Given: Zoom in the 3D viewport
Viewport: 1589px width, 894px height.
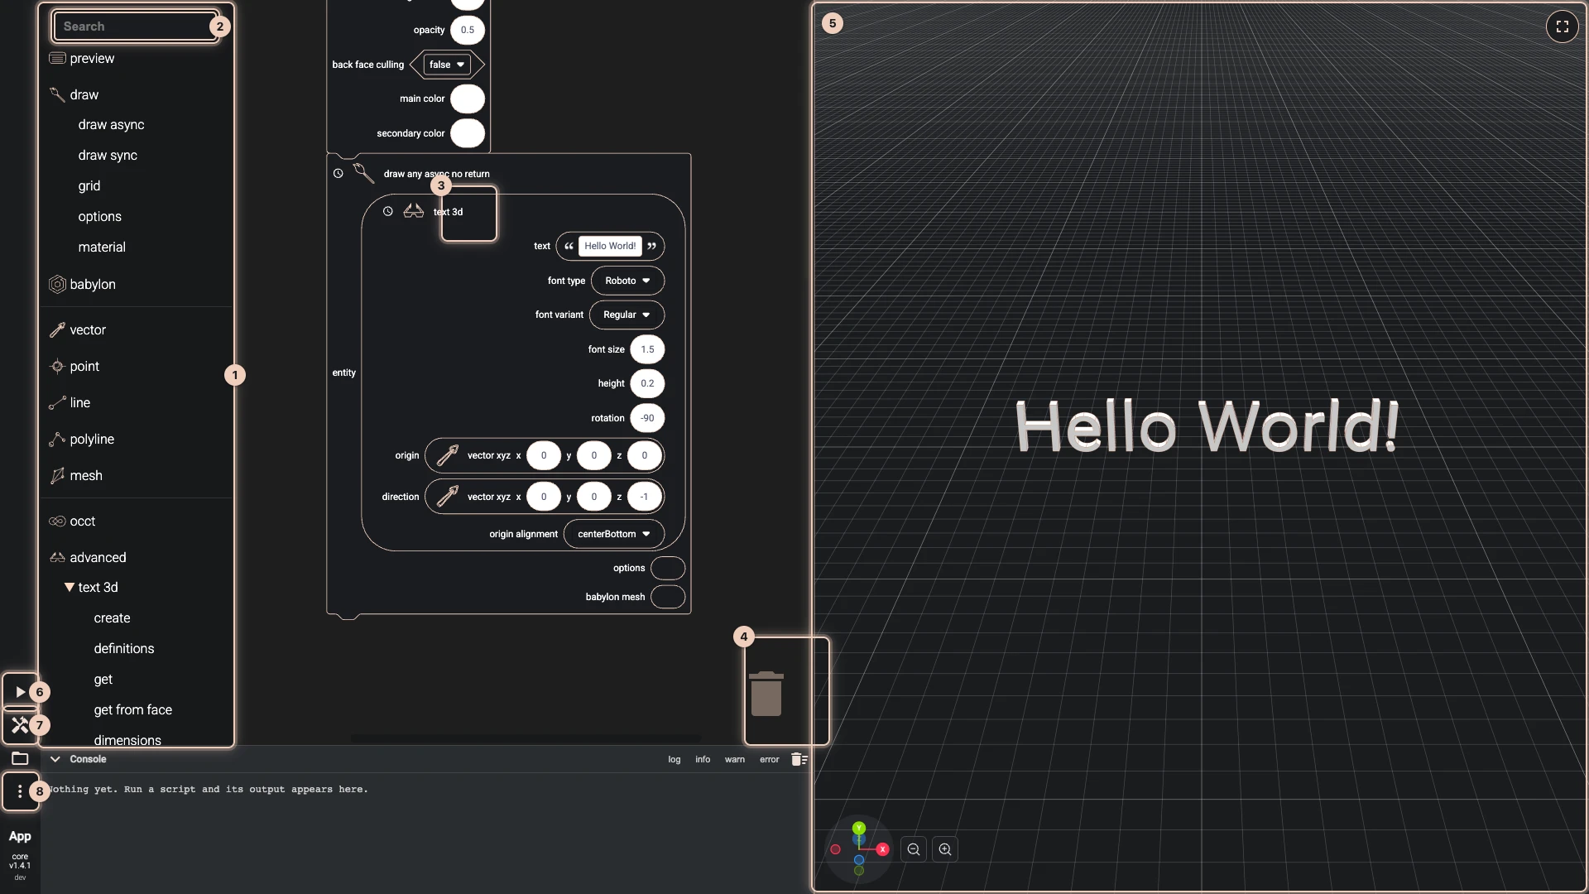Looking at the screenshot, I should 945,850.
